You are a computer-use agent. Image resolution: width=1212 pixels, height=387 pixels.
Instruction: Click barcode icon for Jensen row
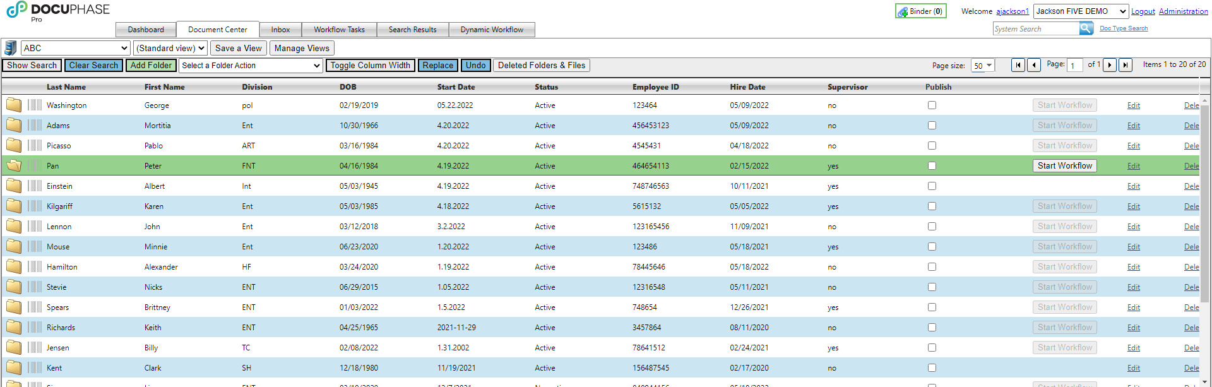pos(35,347)
